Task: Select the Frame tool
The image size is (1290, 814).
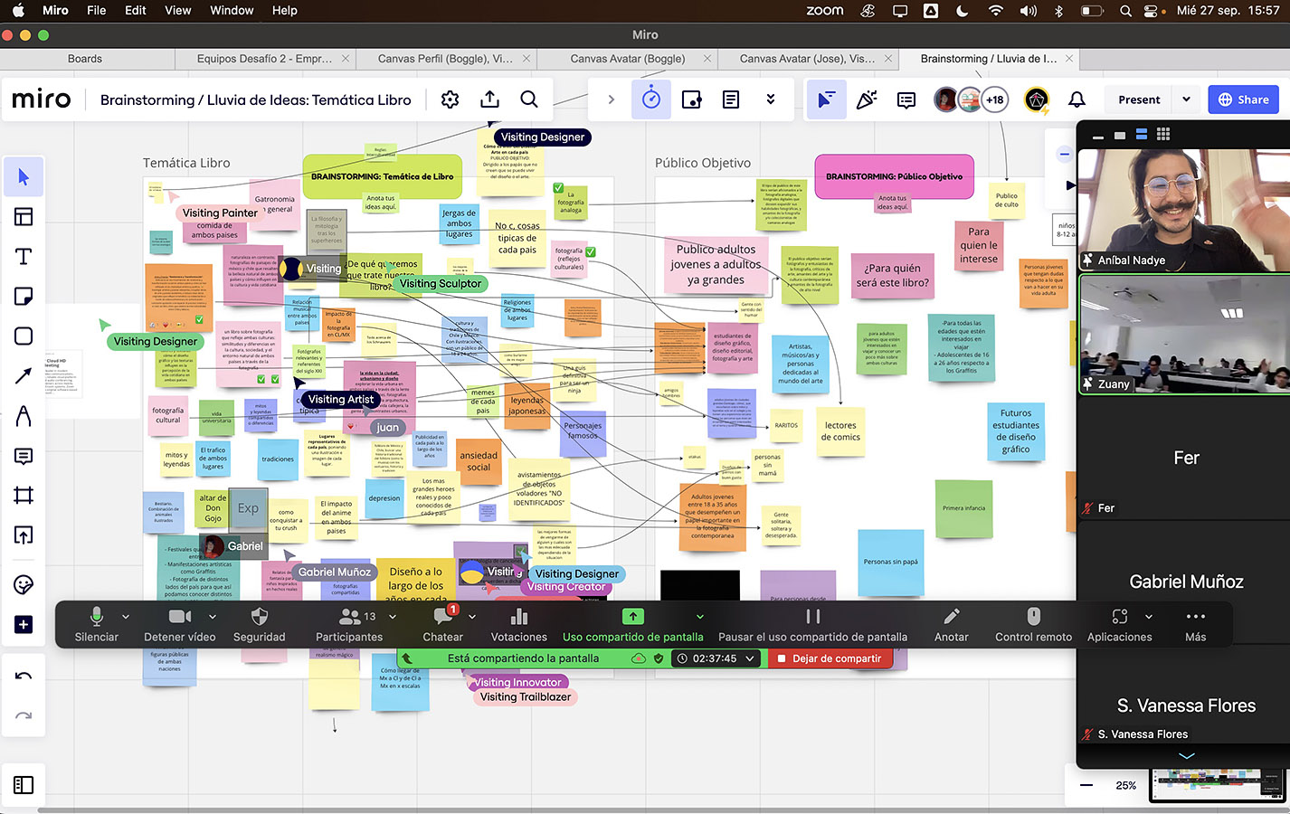Action: (x=24, y=496)
